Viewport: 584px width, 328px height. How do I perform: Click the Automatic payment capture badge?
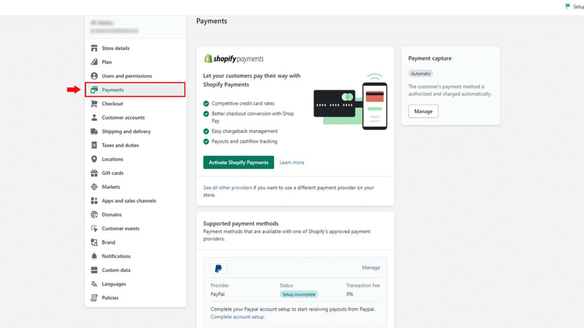click(420, 73)
